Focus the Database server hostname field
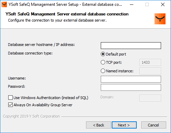The height and width of the screenshot is (133, 171). click(131, 46)
